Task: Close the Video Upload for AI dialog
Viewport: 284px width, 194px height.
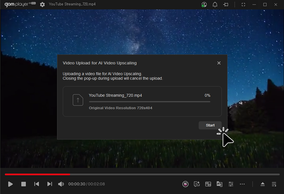Action: [219, 63]
